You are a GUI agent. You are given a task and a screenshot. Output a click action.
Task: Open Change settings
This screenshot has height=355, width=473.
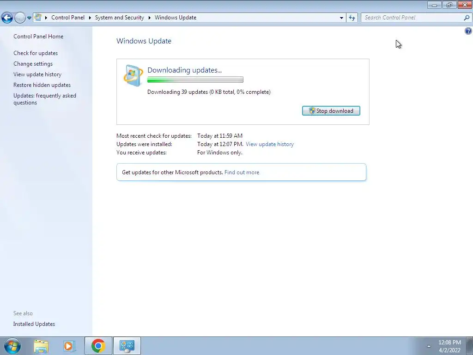(33, 64)
